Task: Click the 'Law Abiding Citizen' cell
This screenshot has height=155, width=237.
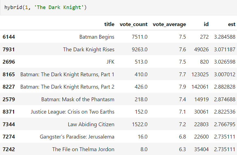Action: click(x=91, y=125)
